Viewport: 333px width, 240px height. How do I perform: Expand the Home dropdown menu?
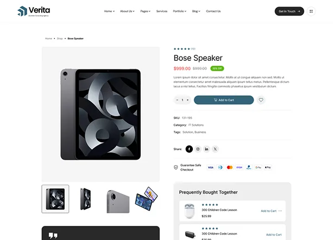pyautogui.click(x=109, y=11)
